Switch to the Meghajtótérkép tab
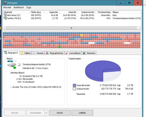 point(55,53)
